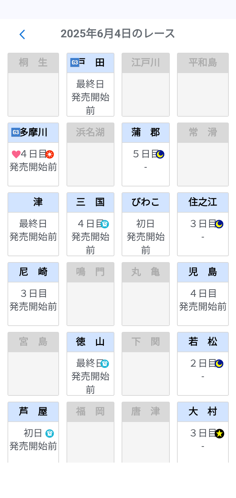236x498 pixels.
Task: Tap the red sun icon in 多摩川
Action: click(x=49, y=154)
